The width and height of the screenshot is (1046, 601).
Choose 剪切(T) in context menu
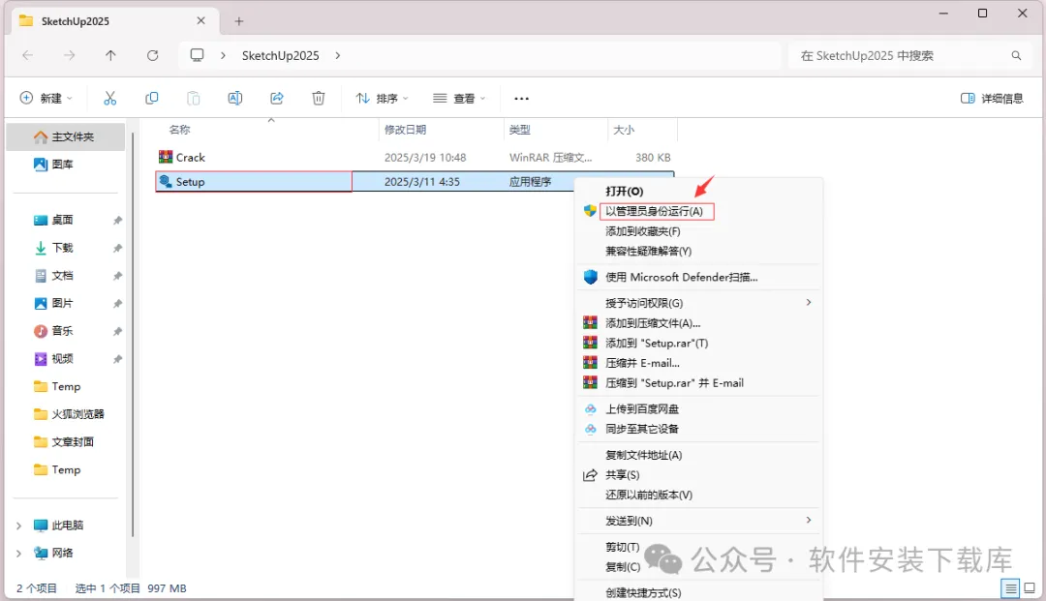623,547
